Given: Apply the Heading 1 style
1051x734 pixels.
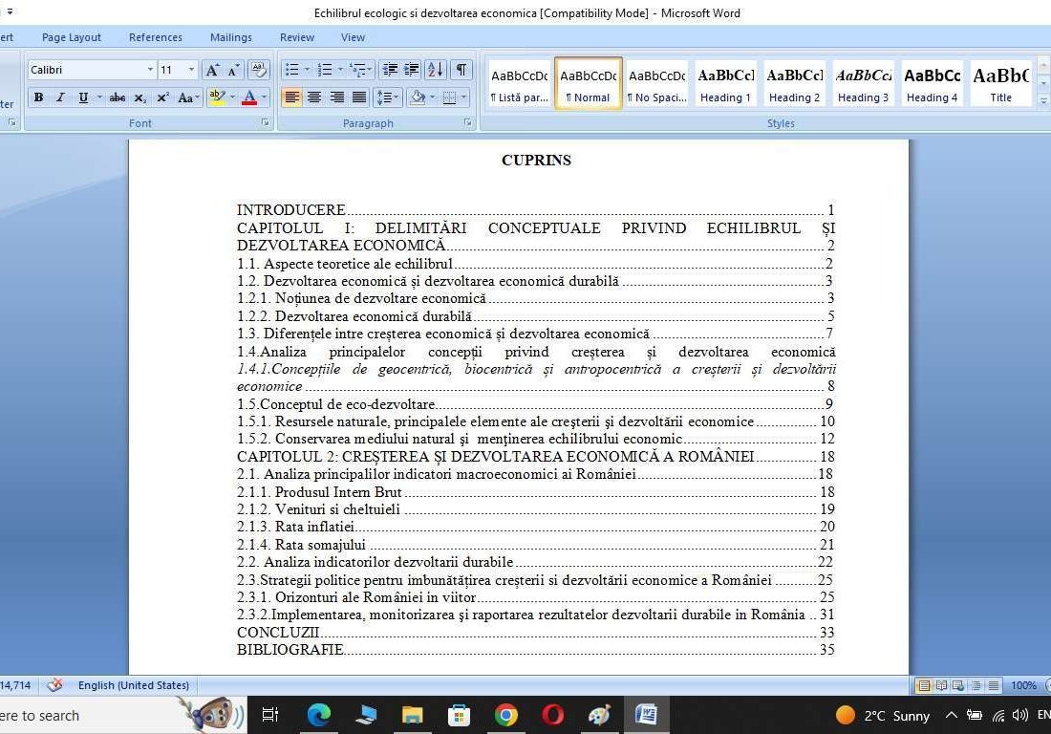Looking at the screenshot, I should click(725, 83).
